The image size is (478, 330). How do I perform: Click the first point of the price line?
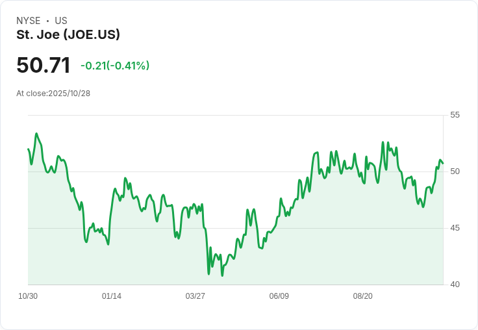coord(28,149)
